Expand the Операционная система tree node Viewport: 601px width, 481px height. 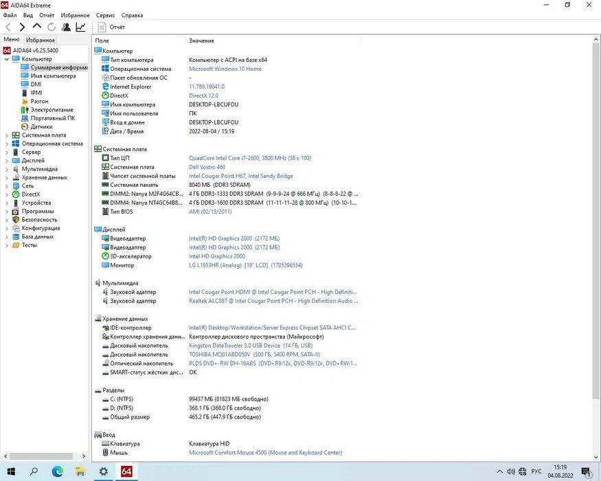tap(6, 144)
